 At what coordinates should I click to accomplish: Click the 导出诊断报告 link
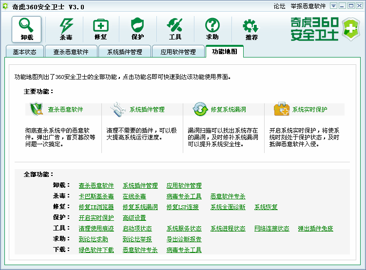coord(184,239)
